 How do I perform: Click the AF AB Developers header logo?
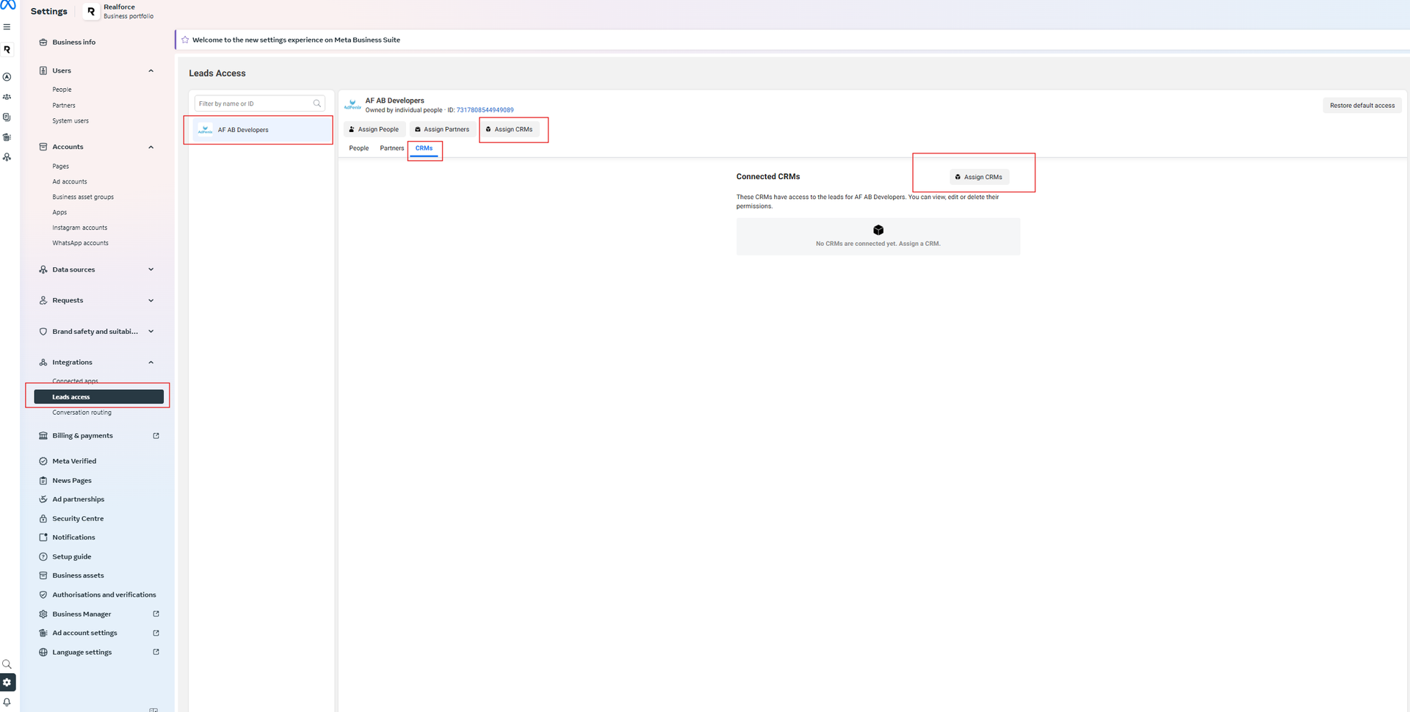[352, 105]
